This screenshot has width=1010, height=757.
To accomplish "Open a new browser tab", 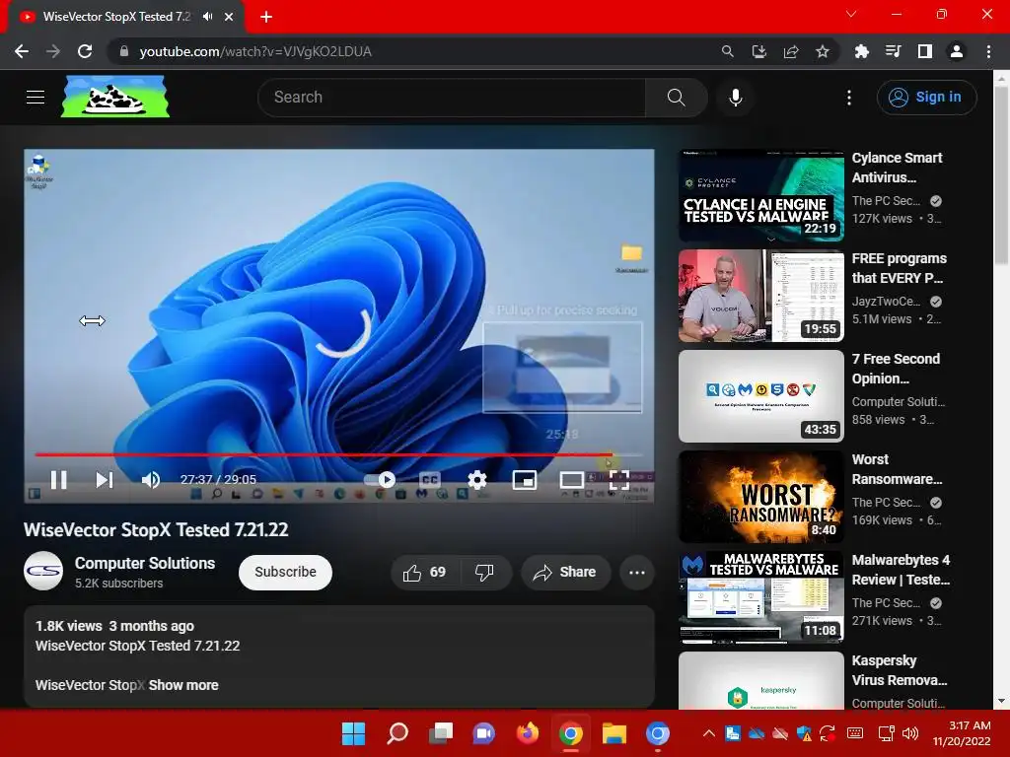I will point(266,17).
